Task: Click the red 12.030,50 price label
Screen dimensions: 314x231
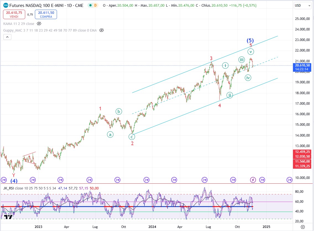Action: coord(302,156)
